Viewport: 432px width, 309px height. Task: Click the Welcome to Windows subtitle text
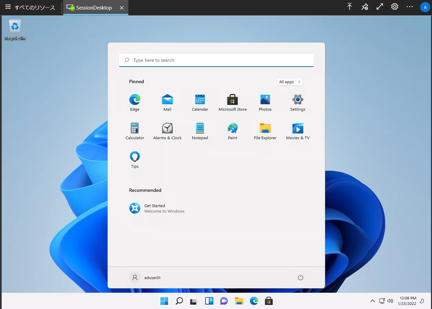(164, 211)
